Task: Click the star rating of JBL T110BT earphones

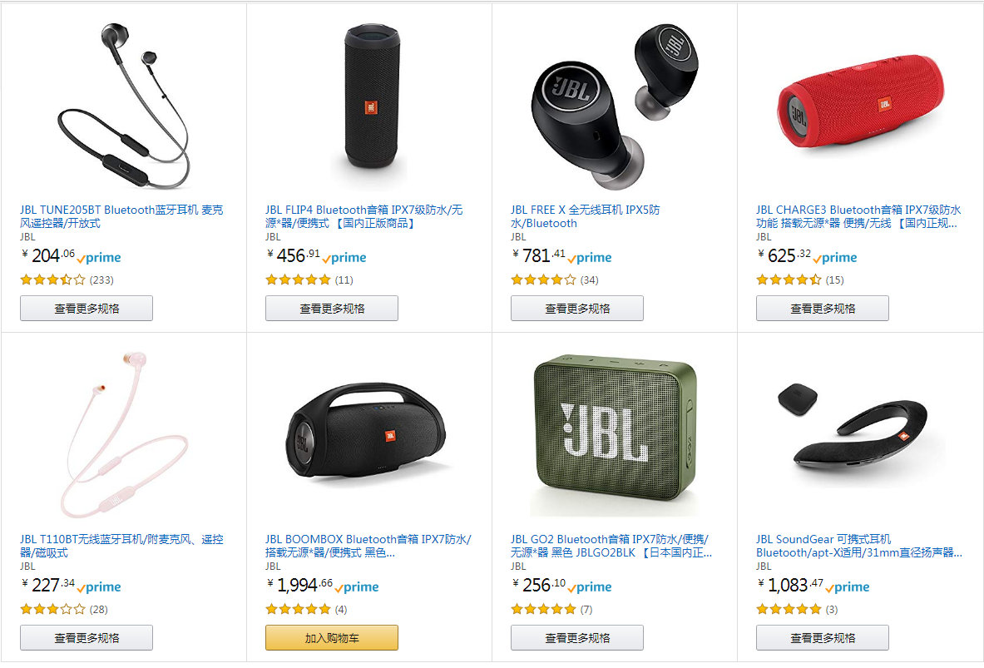Action: coord(52,609)
